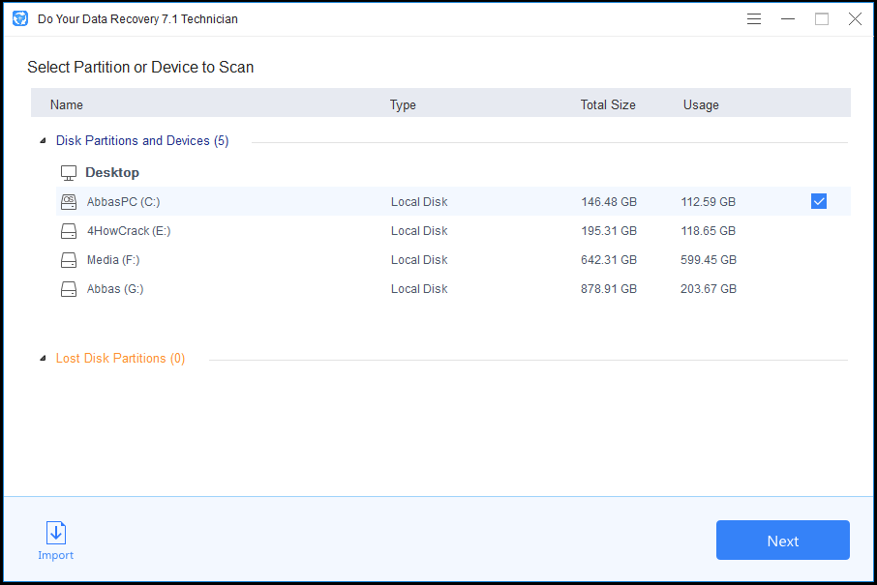Click Local Disk type in AbbasPC (C:) row
The width and height of the screenshot is (877, 585).
pos(419,202)
